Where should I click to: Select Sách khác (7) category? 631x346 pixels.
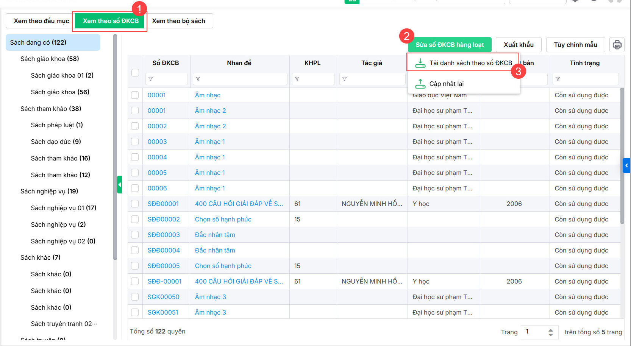[x=41, y=257]
